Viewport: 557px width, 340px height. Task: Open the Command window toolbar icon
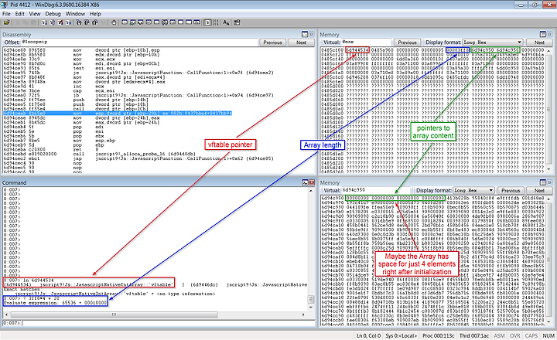125,22
